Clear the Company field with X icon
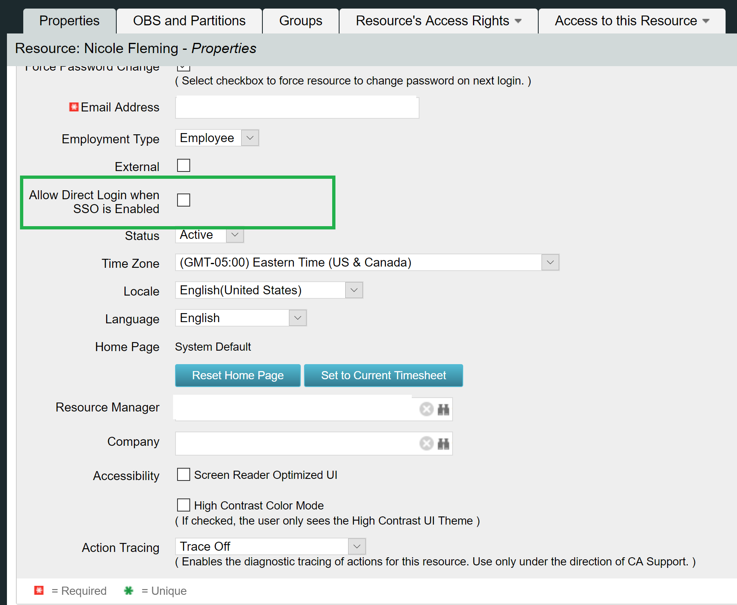The height and width of the screenshot is (605, 737). point(426,443)
